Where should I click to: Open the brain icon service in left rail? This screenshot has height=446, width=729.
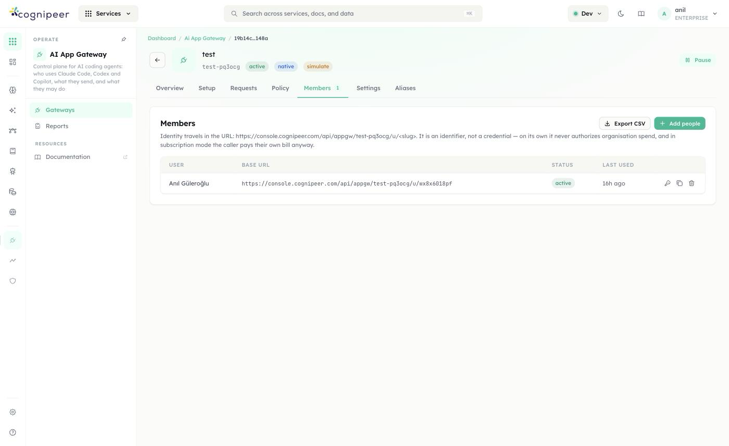pos(12,90)
